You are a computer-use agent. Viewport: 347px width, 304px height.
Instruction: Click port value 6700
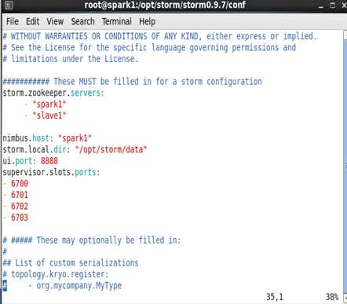[20, 184]
